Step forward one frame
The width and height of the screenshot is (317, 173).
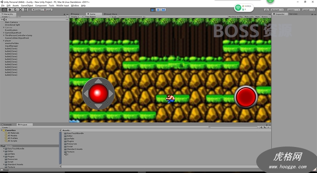tap(164, 10)
